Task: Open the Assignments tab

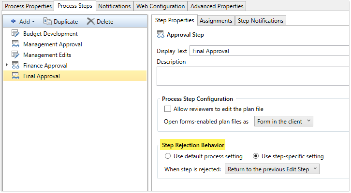Action: tap(216, 21)
